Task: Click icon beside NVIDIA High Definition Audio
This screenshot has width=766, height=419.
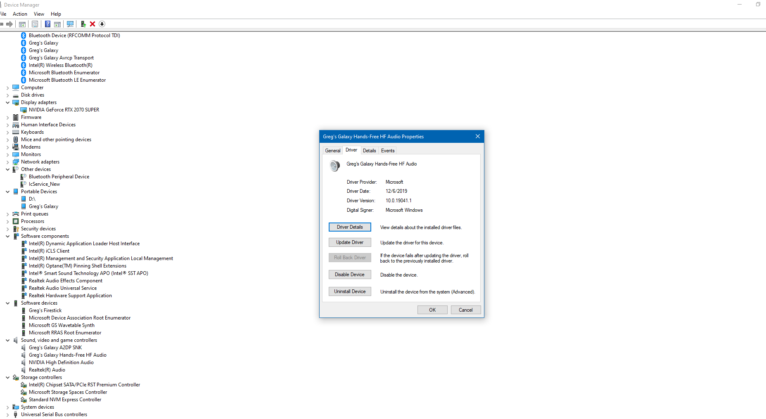Action: pos(24,362)
